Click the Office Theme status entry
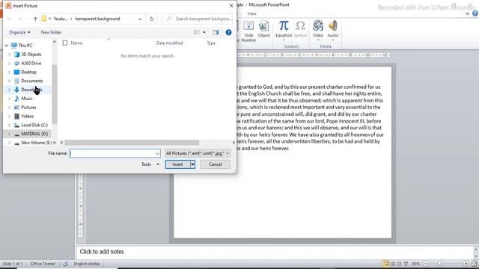479x269 pixels. pyautogui.click(x=43, y=264)
